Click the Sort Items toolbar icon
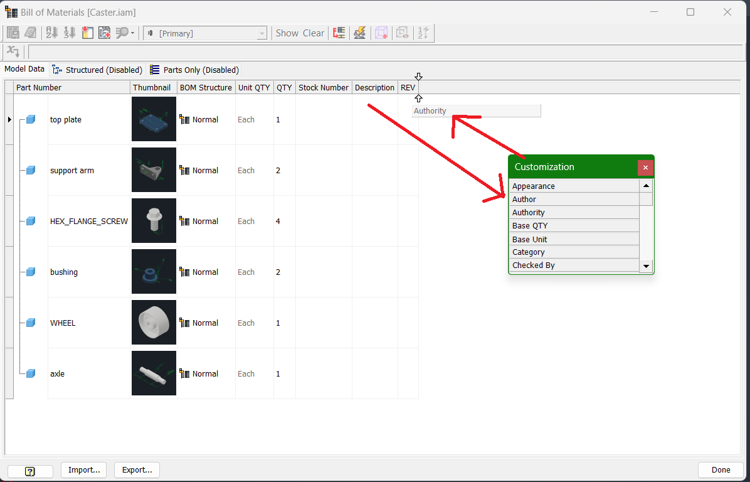Screen dimensions: 750x482 coord(51,33)
